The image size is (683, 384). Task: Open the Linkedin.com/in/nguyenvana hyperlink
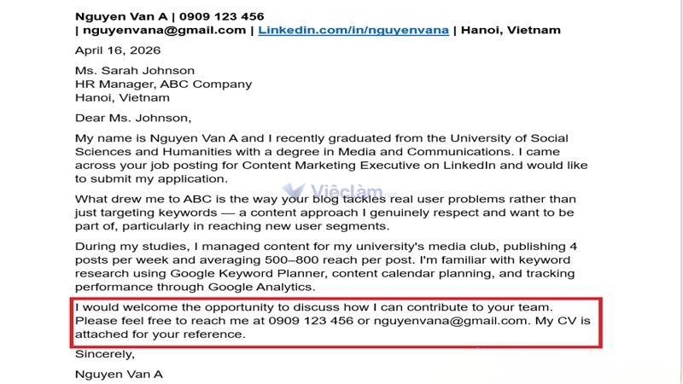pos(353,30)
